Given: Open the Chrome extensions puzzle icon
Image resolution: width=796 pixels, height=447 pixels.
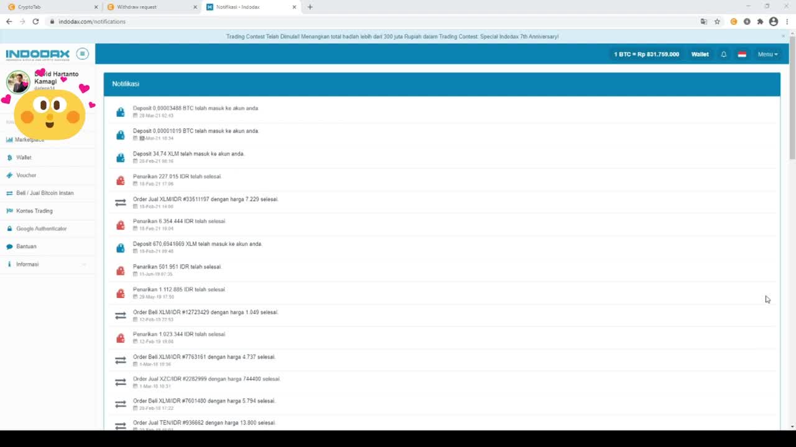Looking at the screenshot, I should [760, 21].
